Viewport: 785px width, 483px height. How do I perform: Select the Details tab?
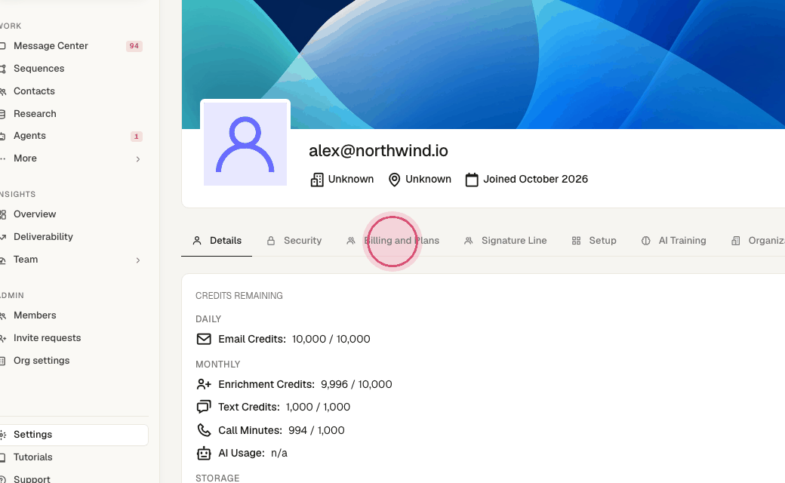pos(217,241)
